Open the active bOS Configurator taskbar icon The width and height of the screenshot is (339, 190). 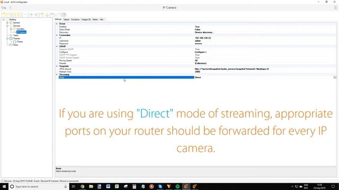[x=186, y=186]
